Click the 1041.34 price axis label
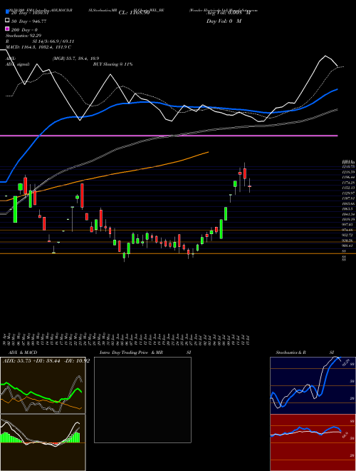 tap(348, 214)
